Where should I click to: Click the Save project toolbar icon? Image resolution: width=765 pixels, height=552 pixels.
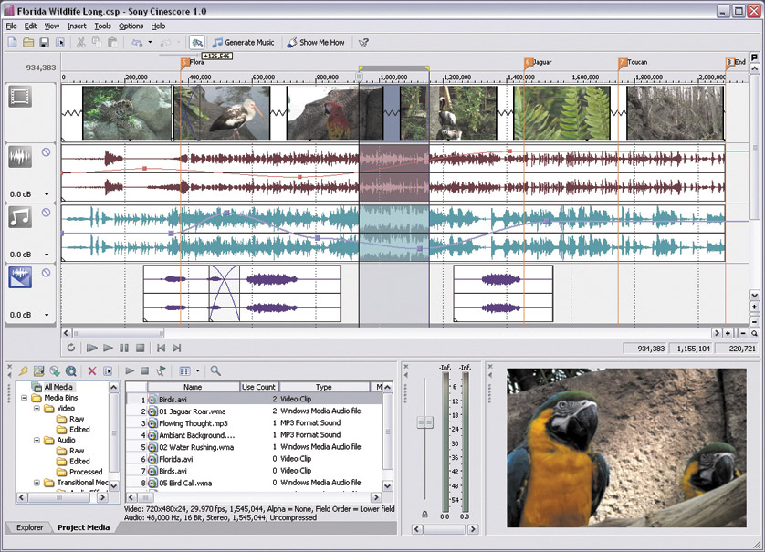pyautogui.click(x=44, y=43)
